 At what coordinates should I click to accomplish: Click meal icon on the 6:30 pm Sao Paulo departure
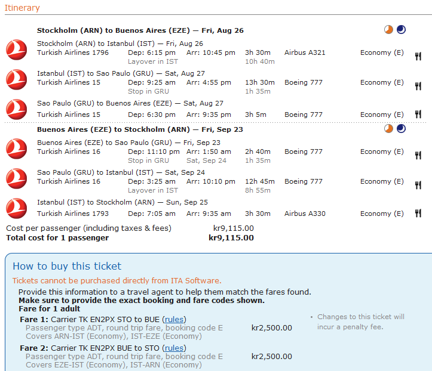pos(418,115)
